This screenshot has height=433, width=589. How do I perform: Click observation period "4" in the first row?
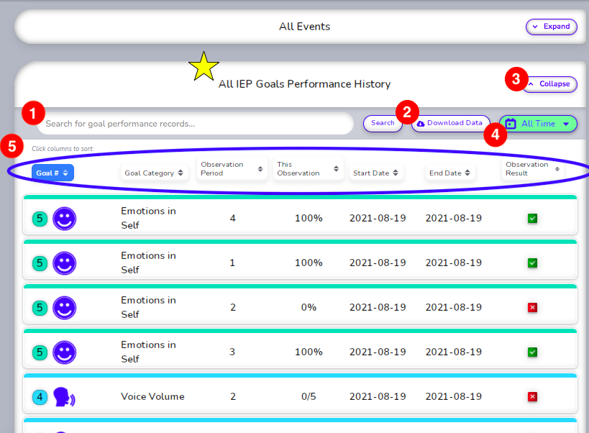pos(232,218)
